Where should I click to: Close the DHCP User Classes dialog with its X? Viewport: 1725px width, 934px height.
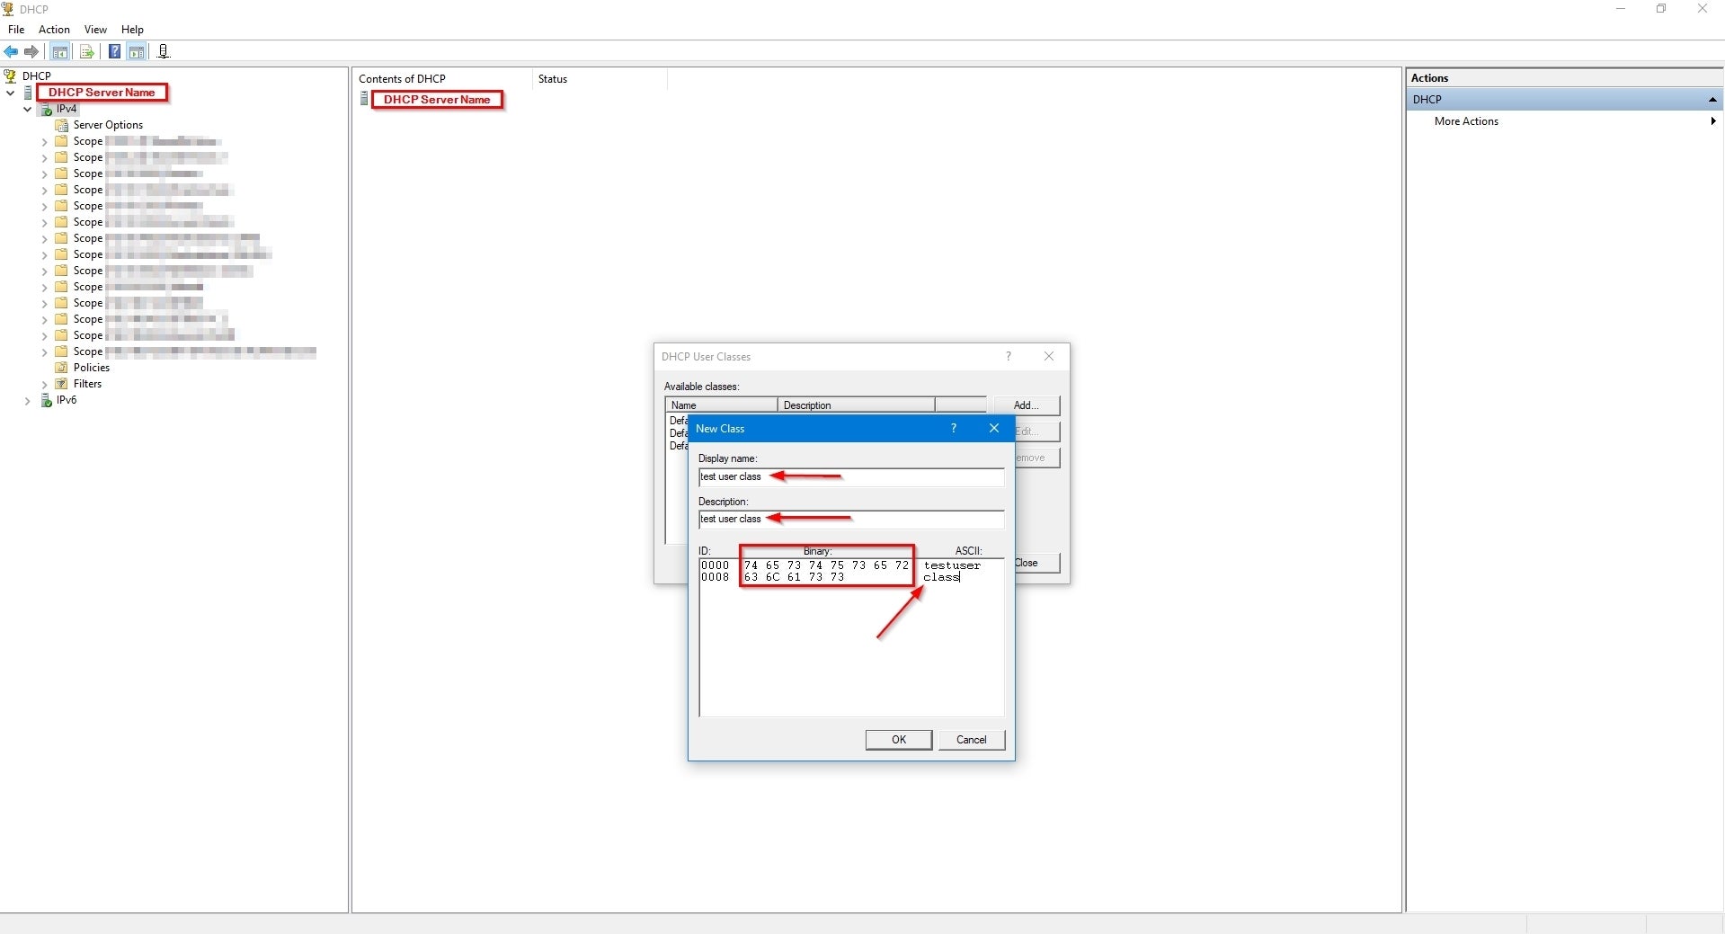(x=1049, y=356)
